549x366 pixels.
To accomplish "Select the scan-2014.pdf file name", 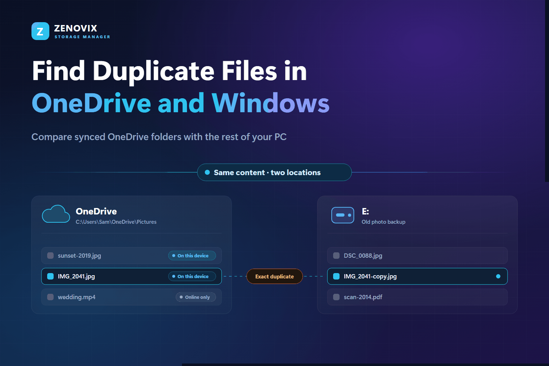I will click(363, 297).
